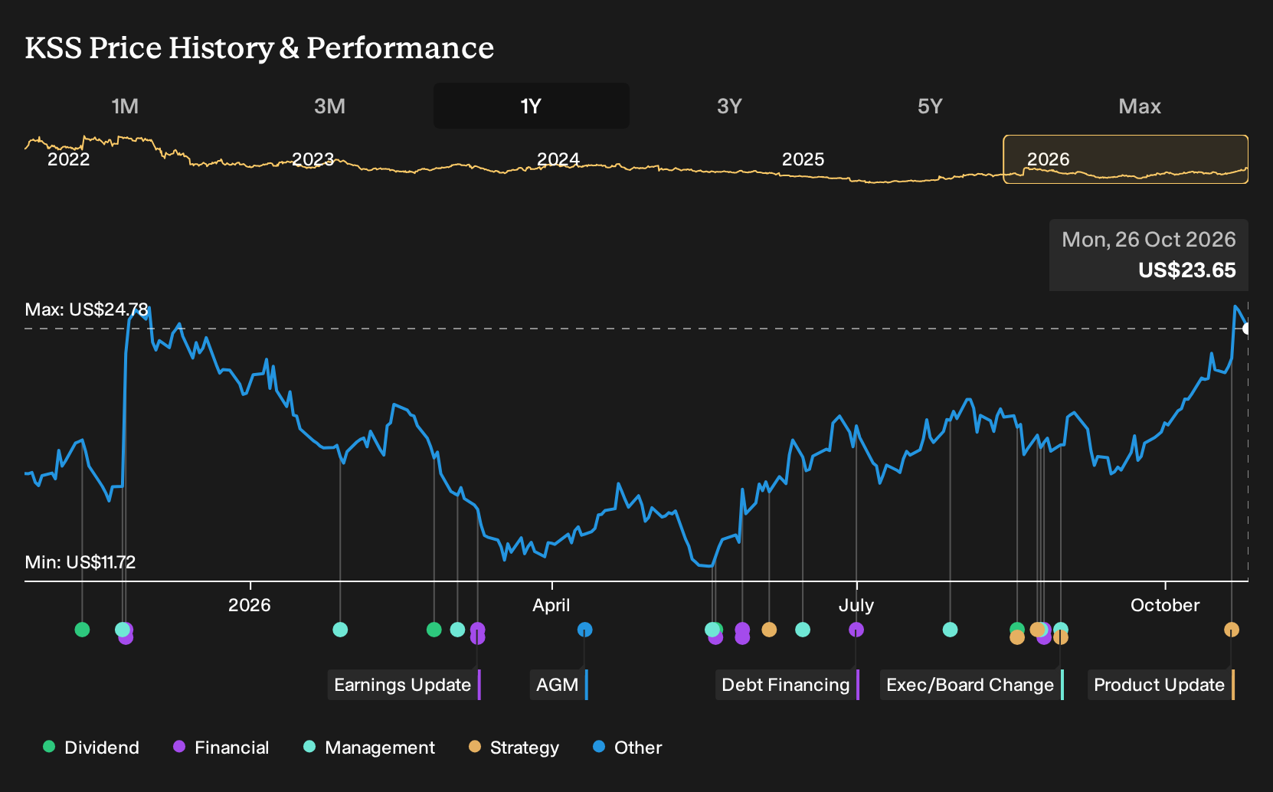Click the first green Dividend event dot

[x=82, y=630]
